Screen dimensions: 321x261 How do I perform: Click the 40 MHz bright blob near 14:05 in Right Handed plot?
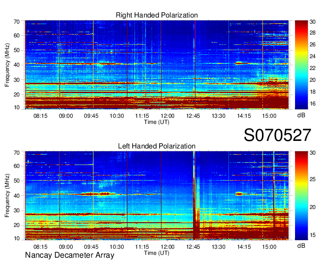(x=238, y=63)
